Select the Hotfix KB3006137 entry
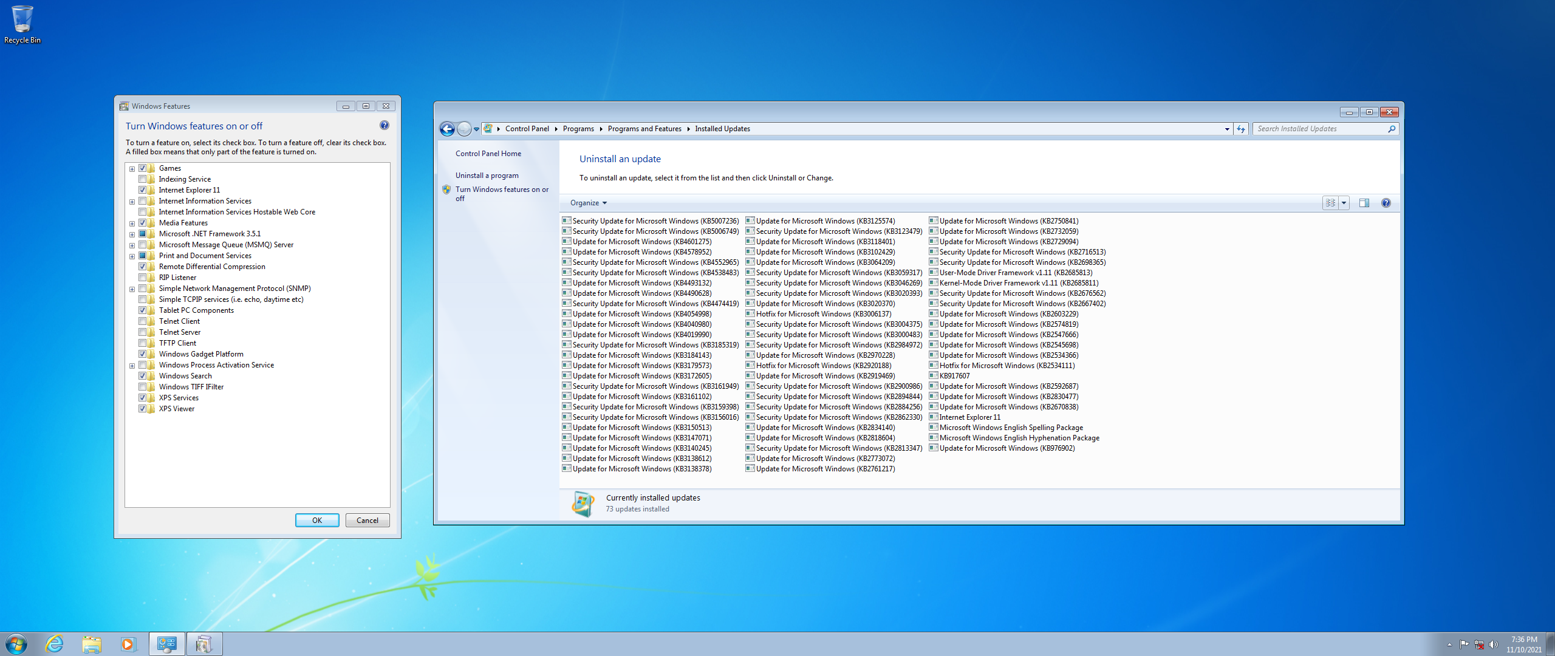 [x=819, y=314]
